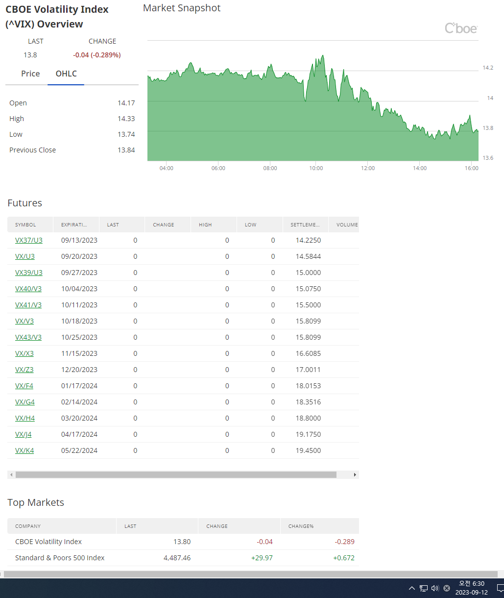This screenshot has width=504, height=598.
Task: Open the network status tray icon
Action: pos(424,588)
